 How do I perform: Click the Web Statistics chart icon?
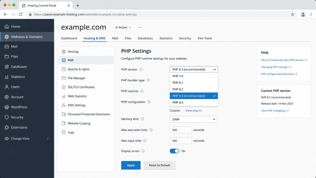64,96
